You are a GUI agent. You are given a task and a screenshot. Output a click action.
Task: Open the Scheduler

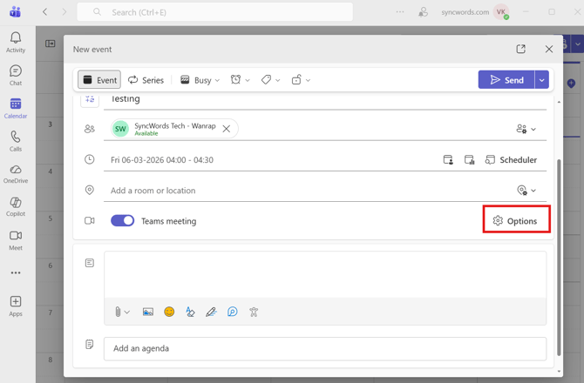[x=511, y=160]
